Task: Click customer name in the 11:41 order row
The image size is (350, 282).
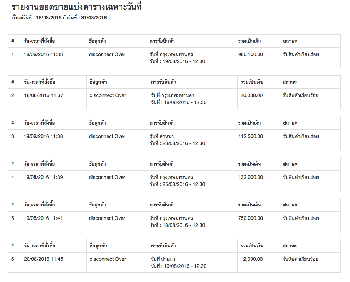Action: click(x=107, y=218)
